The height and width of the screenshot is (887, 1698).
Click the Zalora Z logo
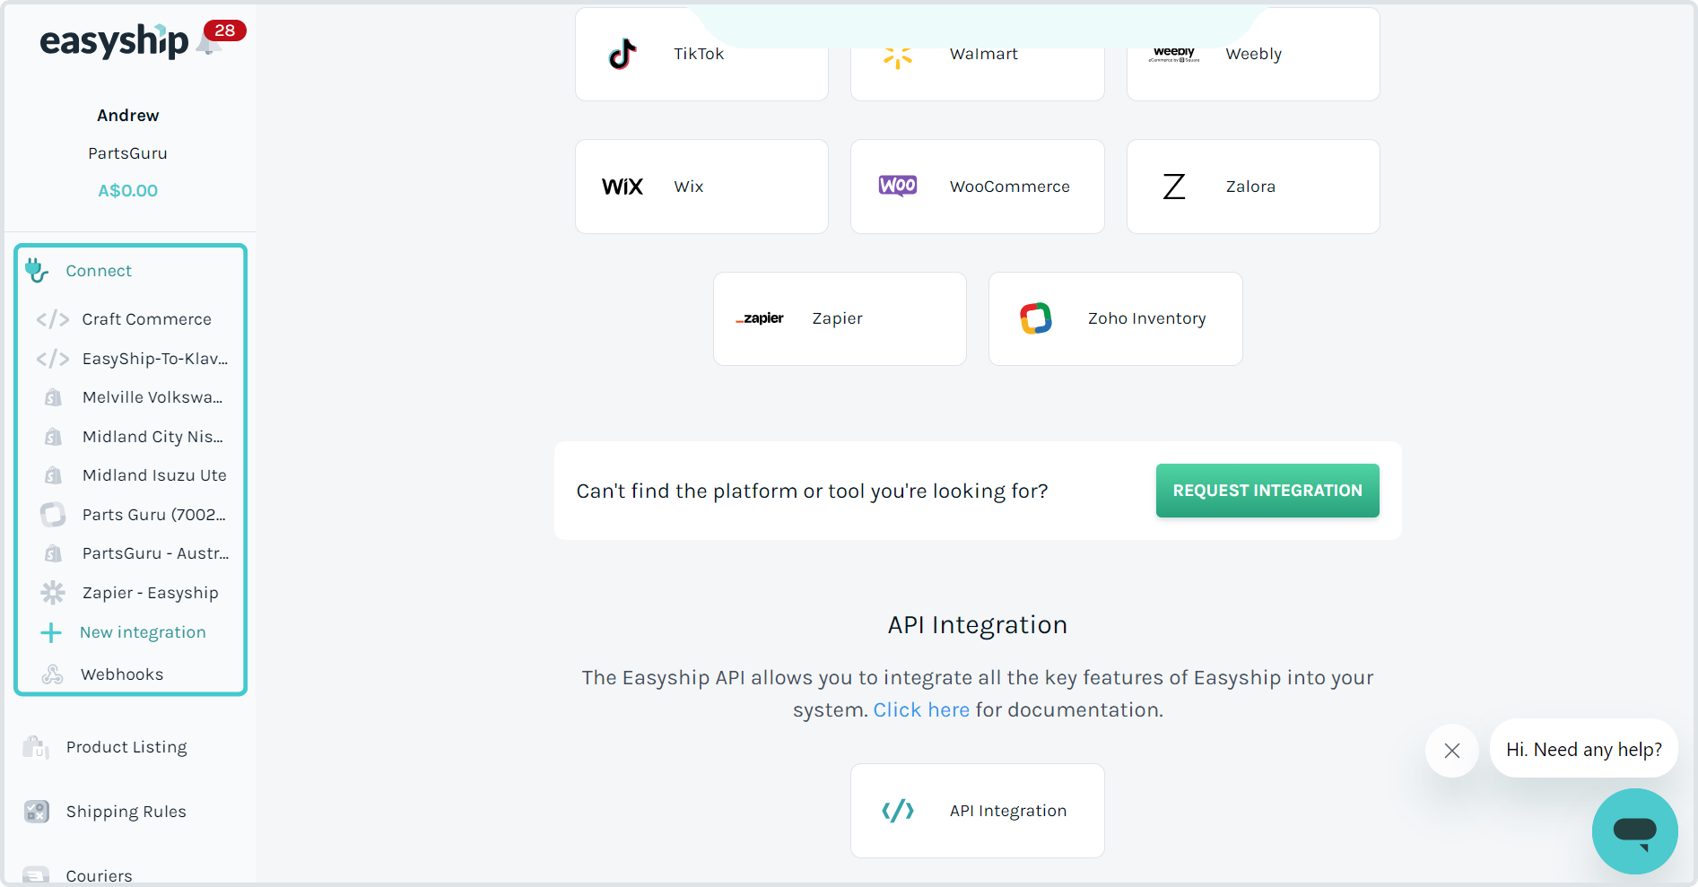[x=1174, y=187]
